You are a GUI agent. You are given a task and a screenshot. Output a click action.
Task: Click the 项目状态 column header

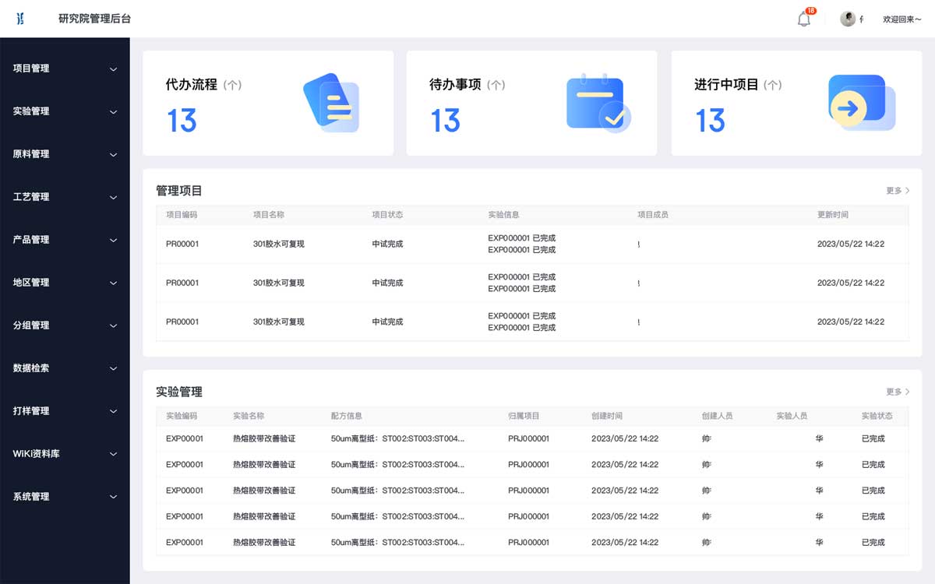click(388, 215)
